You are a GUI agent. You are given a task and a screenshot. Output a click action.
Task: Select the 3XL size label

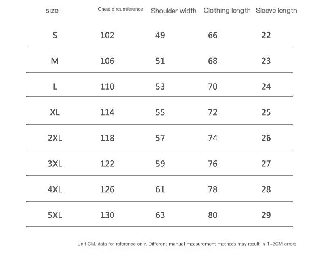click(55, 164)
